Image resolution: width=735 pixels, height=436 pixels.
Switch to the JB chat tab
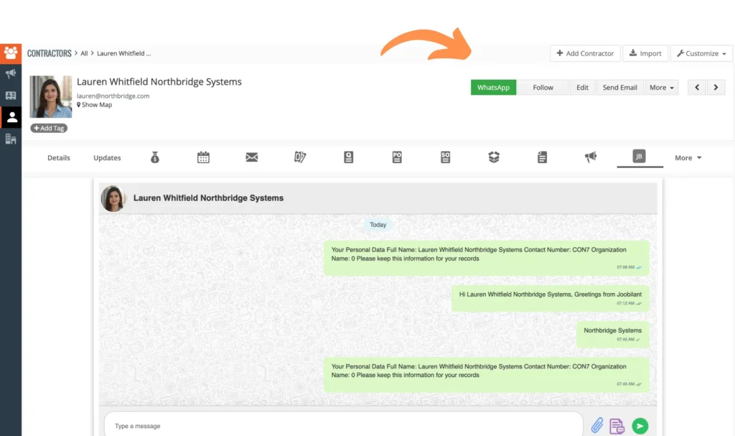(x=639, y=156)
